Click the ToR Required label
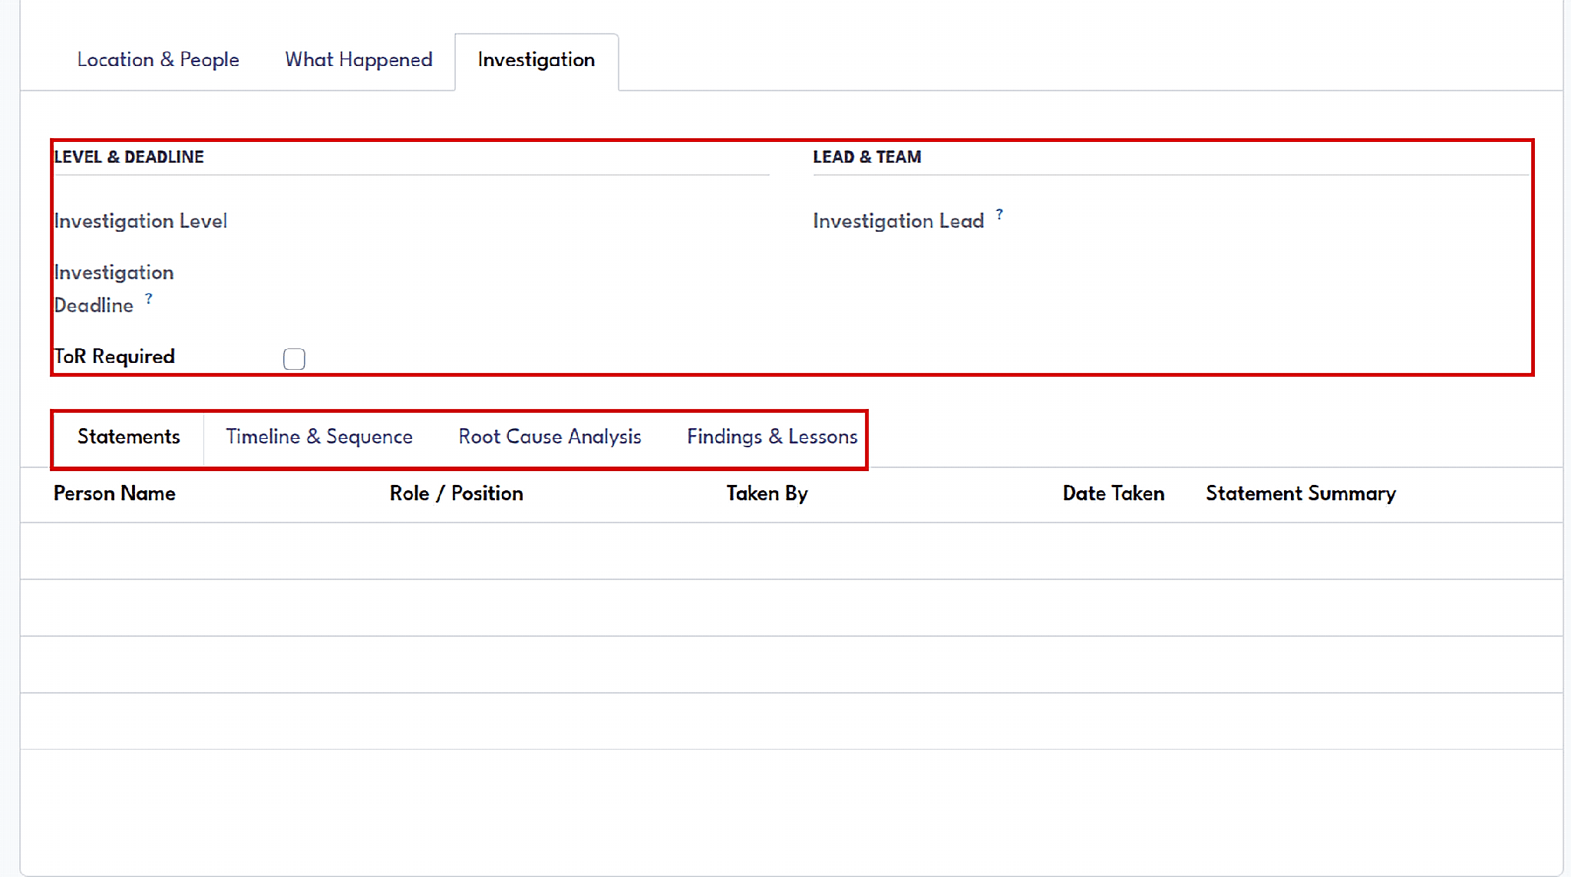 [x=114, y=357]
